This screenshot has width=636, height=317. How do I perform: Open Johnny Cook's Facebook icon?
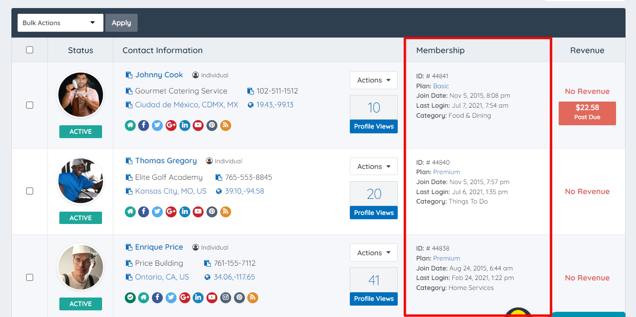(144, 125)
